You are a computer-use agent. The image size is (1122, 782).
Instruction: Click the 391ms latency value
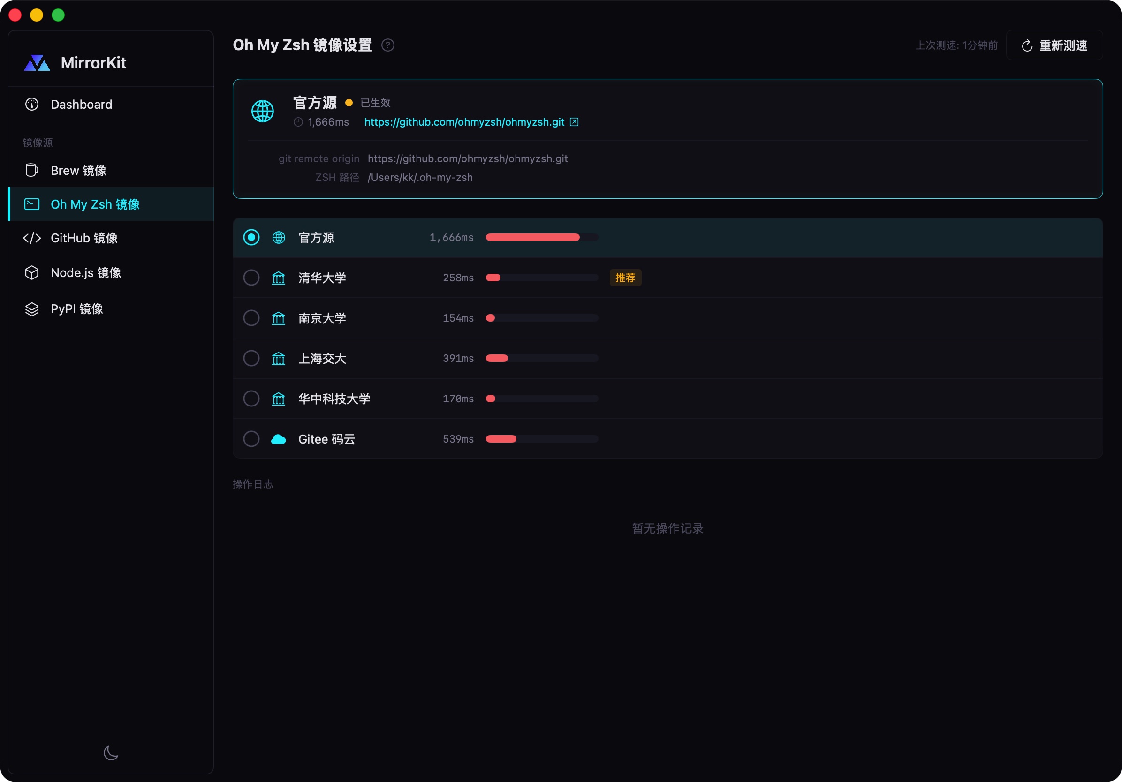point(458,358)
